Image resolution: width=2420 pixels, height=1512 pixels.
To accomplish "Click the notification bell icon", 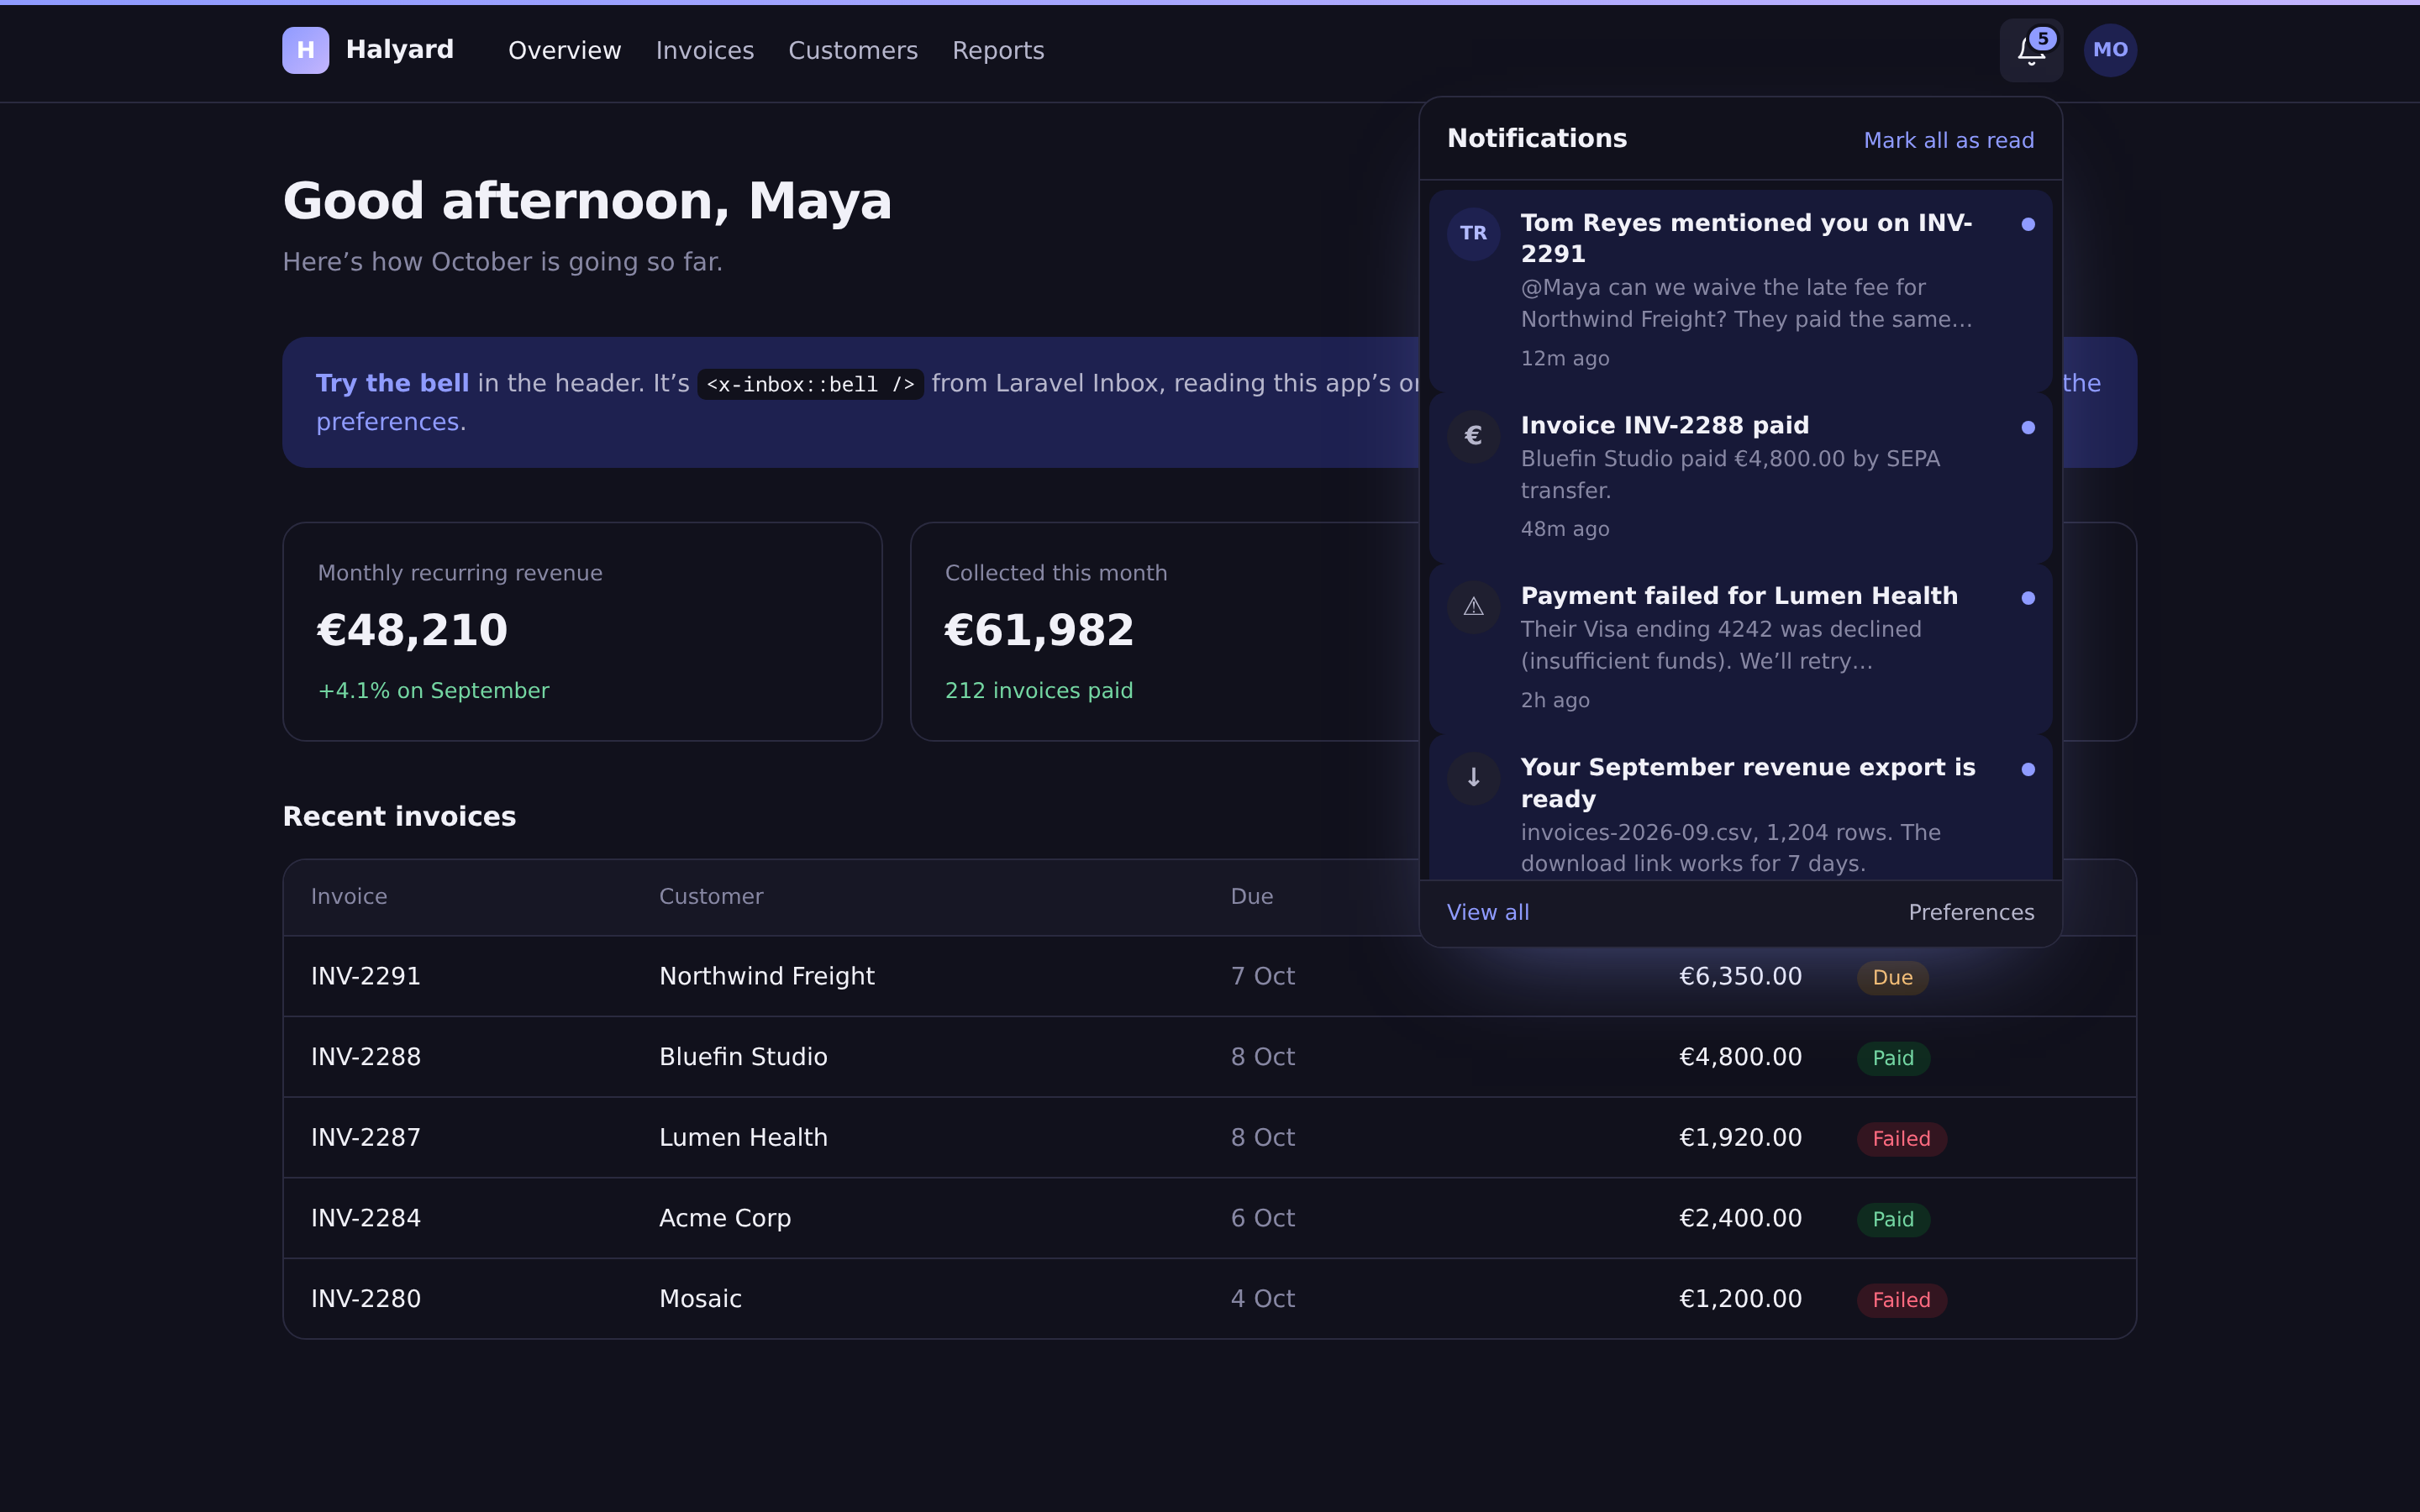I will [x=2031, y=50].
